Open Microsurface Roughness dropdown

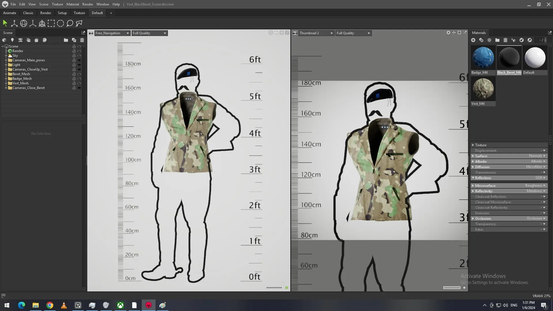(x=535, y=185)
